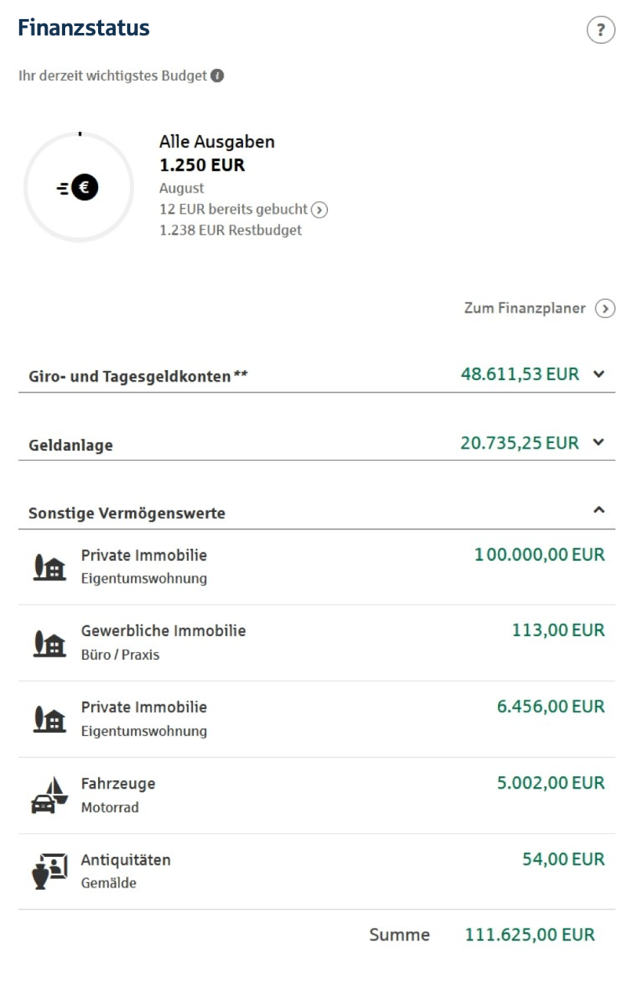
Task: Click the Alle Ausgaben budget title
Action: tap(217, 142)
